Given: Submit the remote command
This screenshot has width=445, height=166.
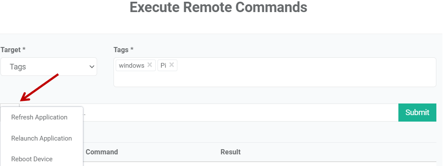Looking at the screenshot, I should (417, 113).
